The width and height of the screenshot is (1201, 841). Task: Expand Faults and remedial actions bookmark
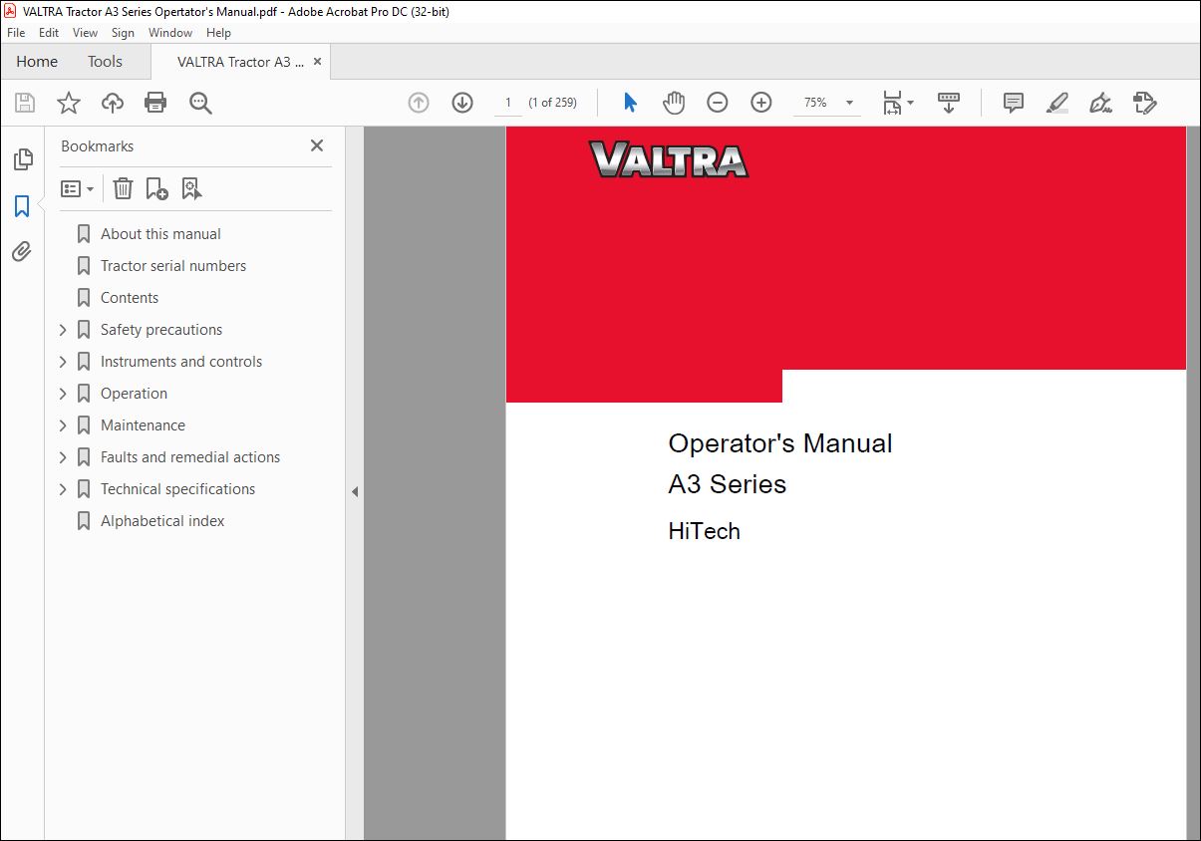click(x=63, y=457)
